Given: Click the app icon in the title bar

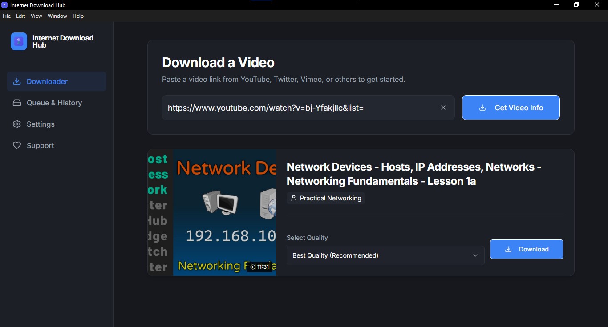Looking at the screenshot, I should 4,4.
